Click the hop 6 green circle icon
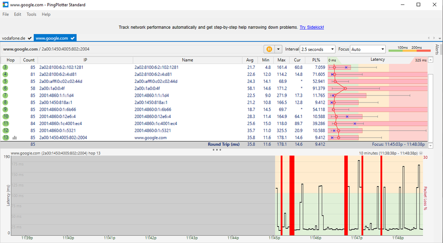 [x=5, y=88]
